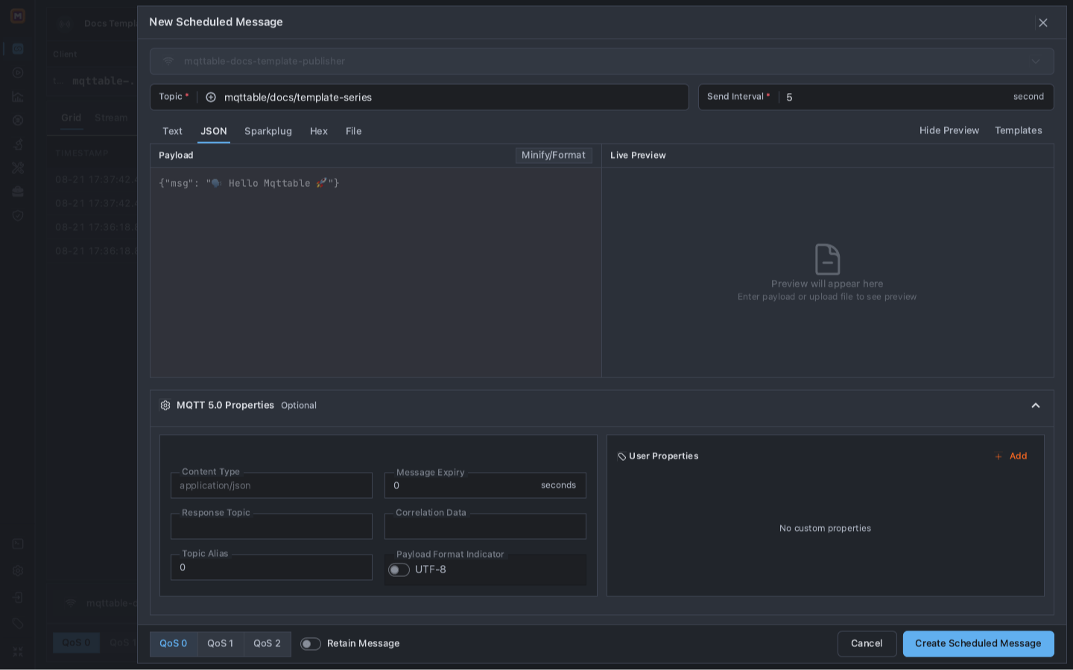Click the Mqttable logo in the sidebar
Screen dimensions: 1073x670
tap(17, 16)
